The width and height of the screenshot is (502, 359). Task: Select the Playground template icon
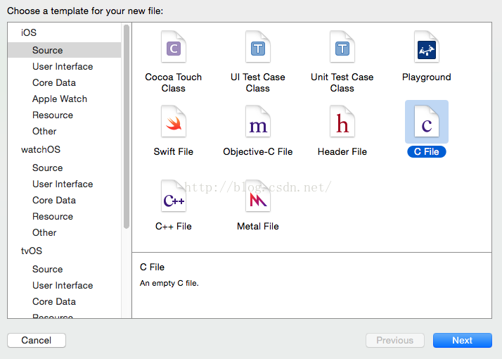427,47
